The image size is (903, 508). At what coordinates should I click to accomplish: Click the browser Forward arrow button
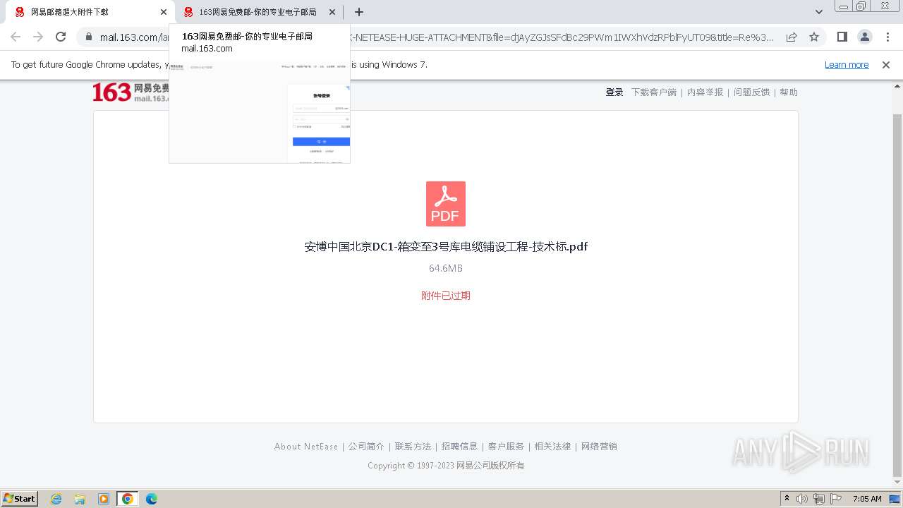click(38, 37)
